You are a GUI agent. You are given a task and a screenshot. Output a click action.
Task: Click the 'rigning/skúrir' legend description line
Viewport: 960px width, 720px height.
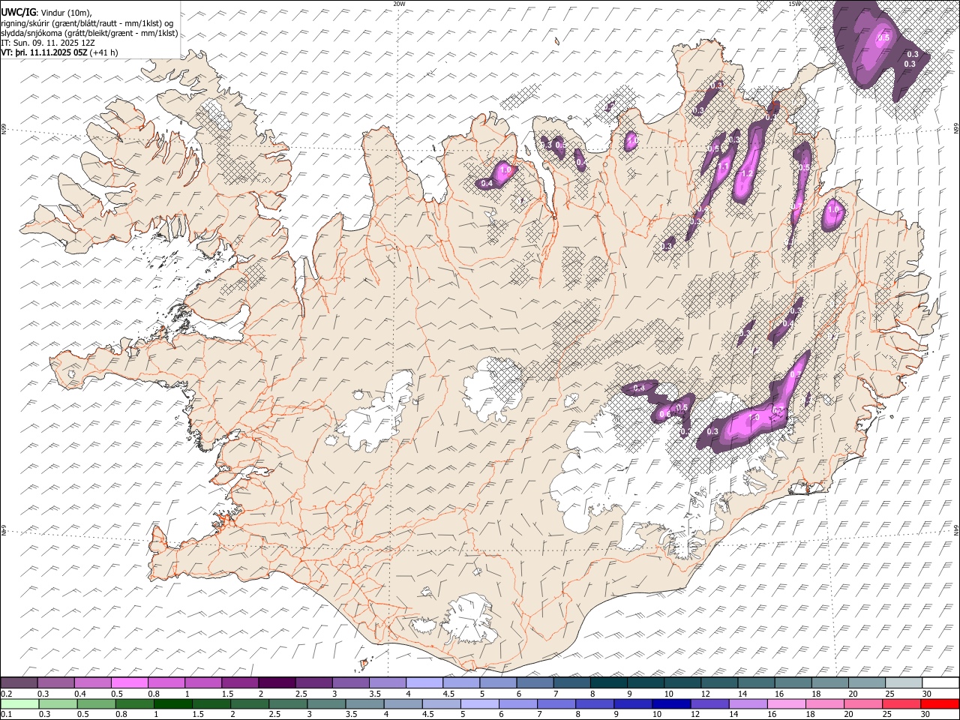[87, 24]
